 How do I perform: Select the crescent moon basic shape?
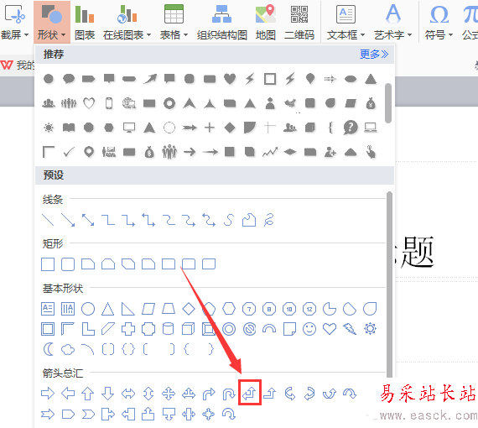pyautogui.click(x=48, y=349)
